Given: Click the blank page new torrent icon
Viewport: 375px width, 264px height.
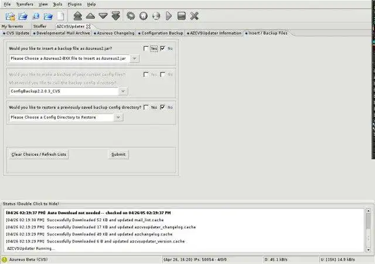Looking at the screenshot, I should coord(60,16).
